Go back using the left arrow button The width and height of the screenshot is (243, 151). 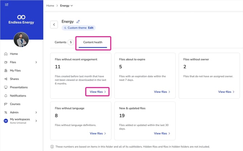54,25
